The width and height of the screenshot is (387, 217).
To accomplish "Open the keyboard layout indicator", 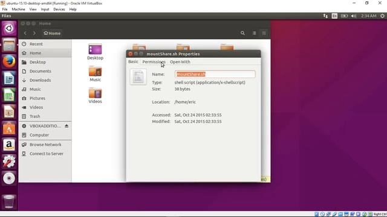I will coord(334,16).
